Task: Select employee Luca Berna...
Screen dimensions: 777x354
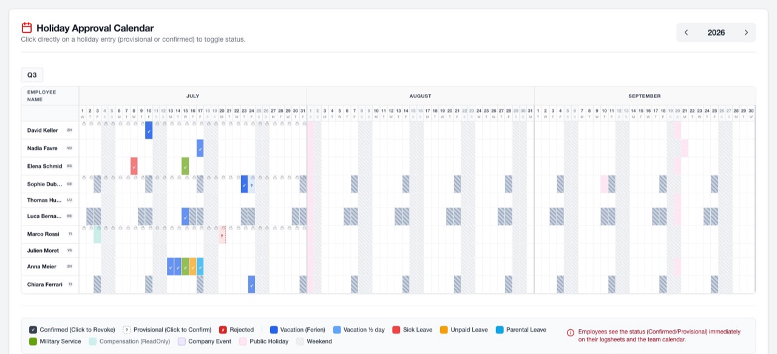Action: 44,216
